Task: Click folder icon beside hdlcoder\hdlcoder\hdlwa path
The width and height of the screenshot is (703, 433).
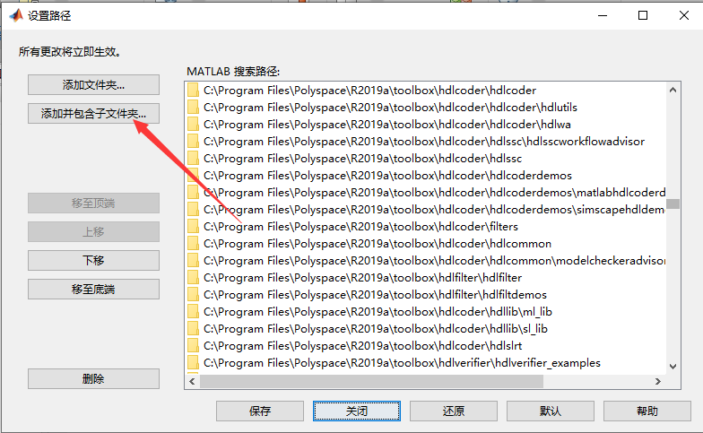Action: click(194, 124)
